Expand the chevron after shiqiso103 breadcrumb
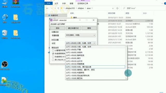 (x=76, y=8)
